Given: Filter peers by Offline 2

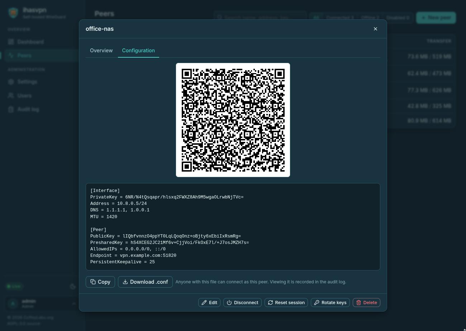Looking at the screenshot, I should [x=370, y=18].
